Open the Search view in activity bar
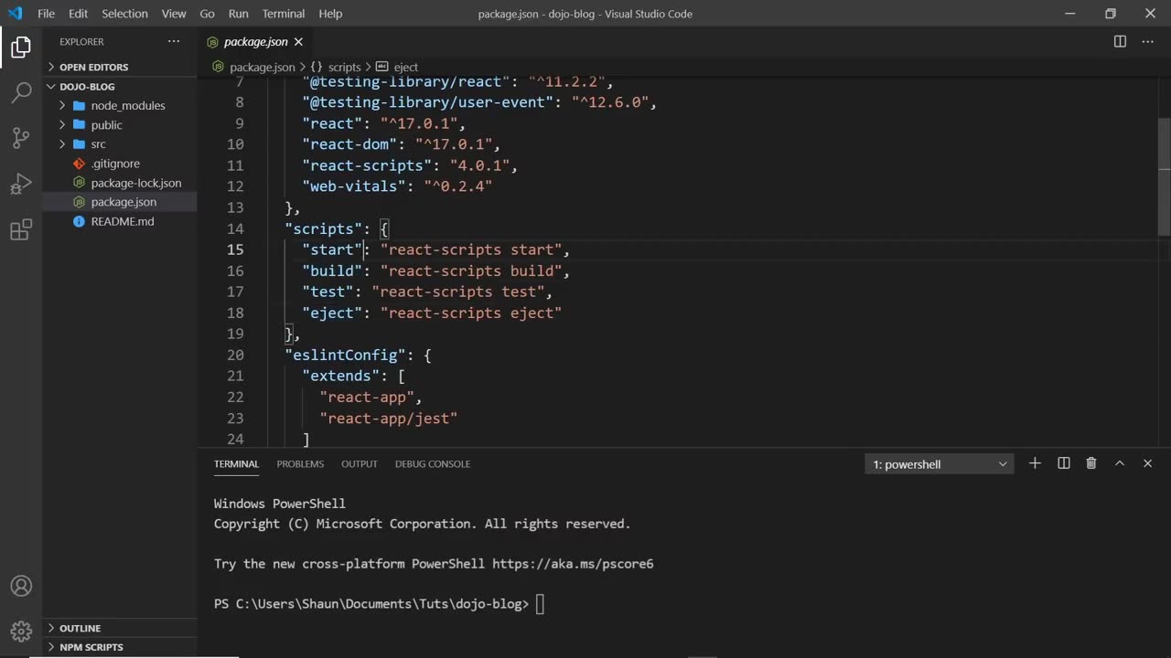This screenshot has width=1171, height=658. pyautogui.click(x=21, y=91)
